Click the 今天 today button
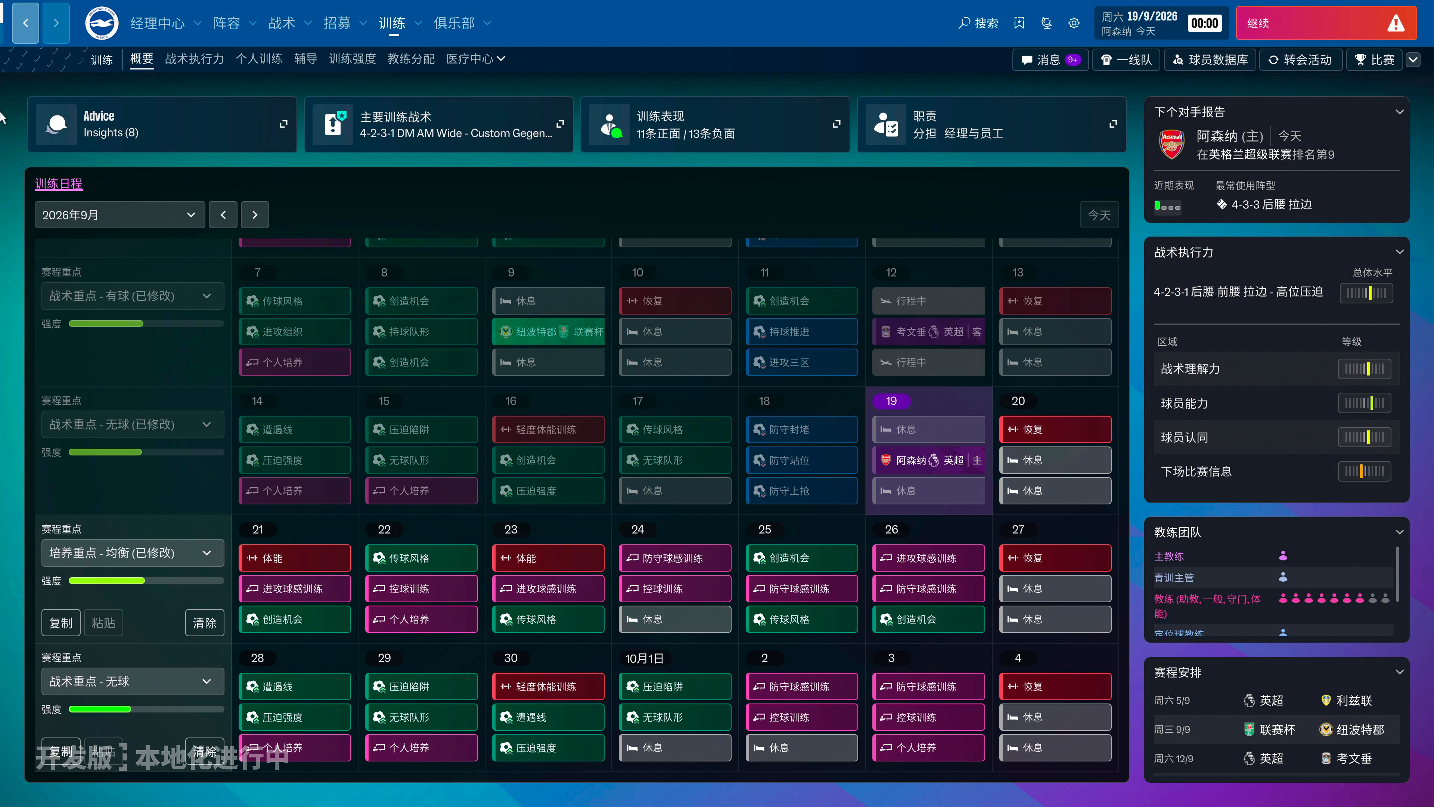Image resolution: width=1434 pixels, height=807 pixels. pos(1099,214)
